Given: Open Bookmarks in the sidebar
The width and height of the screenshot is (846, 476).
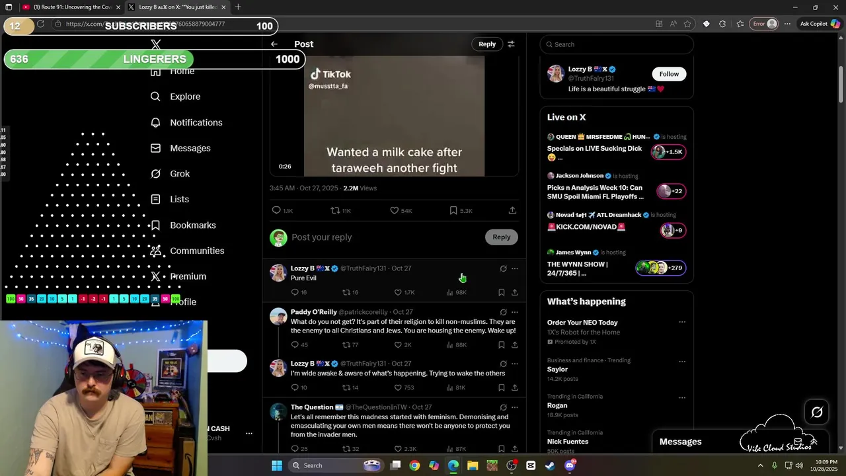Looking at the screenshot, I should coord(183,225).
